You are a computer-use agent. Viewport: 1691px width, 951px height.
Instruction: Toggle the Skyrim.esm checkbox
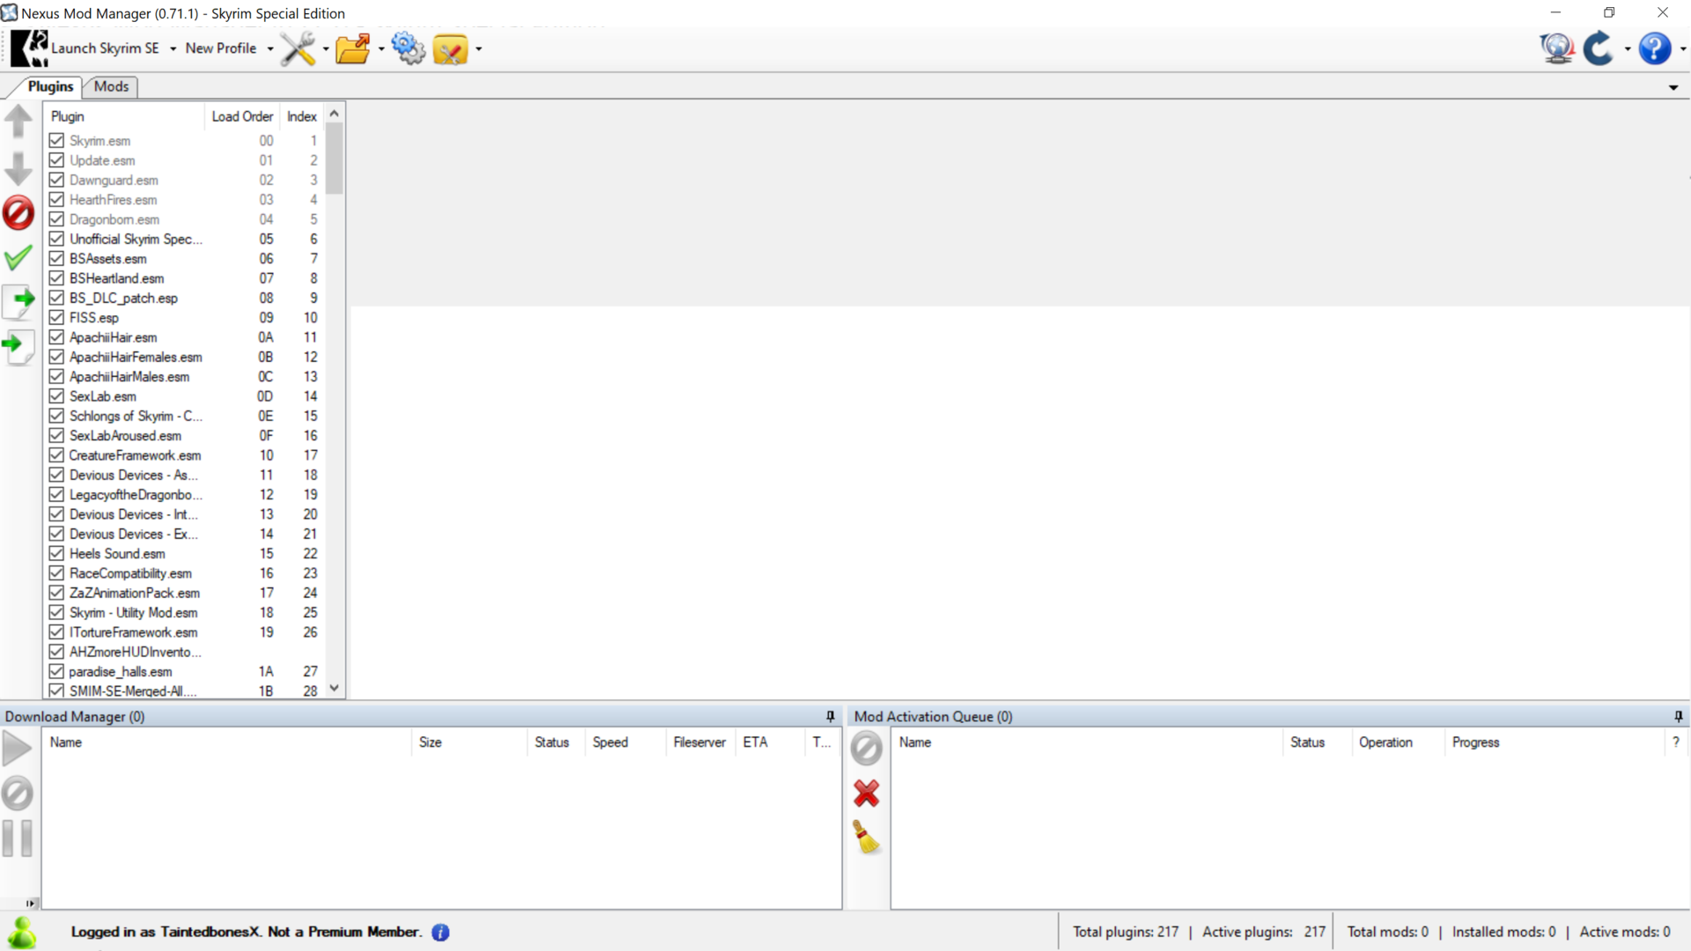pyautogui.click(x=56, y=141)
